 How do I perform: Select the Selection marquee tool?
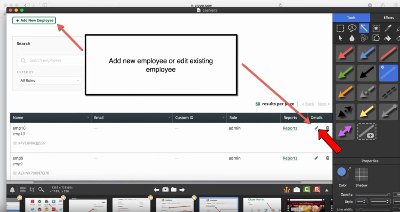[340, 28]
